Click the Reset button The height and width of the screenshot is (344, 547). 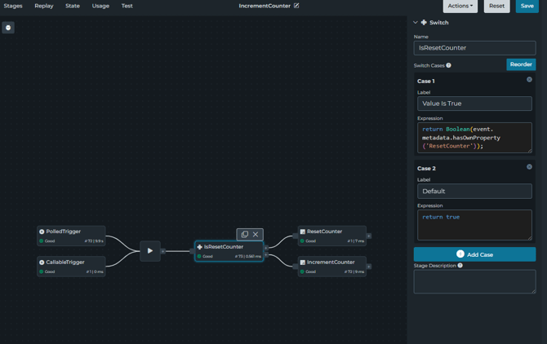(x=496, y=6)
